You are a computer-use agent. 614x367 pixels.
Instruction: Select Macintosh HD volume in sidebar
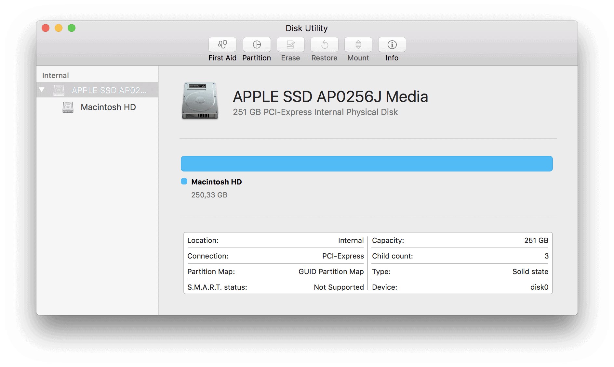pos(97,107)
